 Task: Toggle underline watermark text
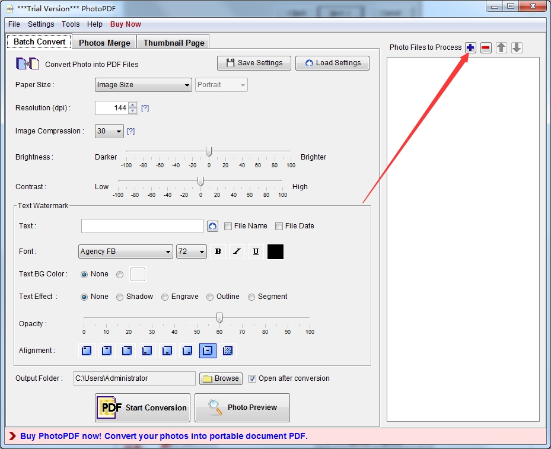click(x=256, y=251)
